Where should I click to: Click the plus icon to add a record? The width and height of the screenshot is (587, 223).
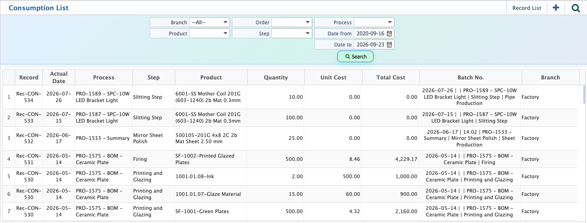click(556, 8)
